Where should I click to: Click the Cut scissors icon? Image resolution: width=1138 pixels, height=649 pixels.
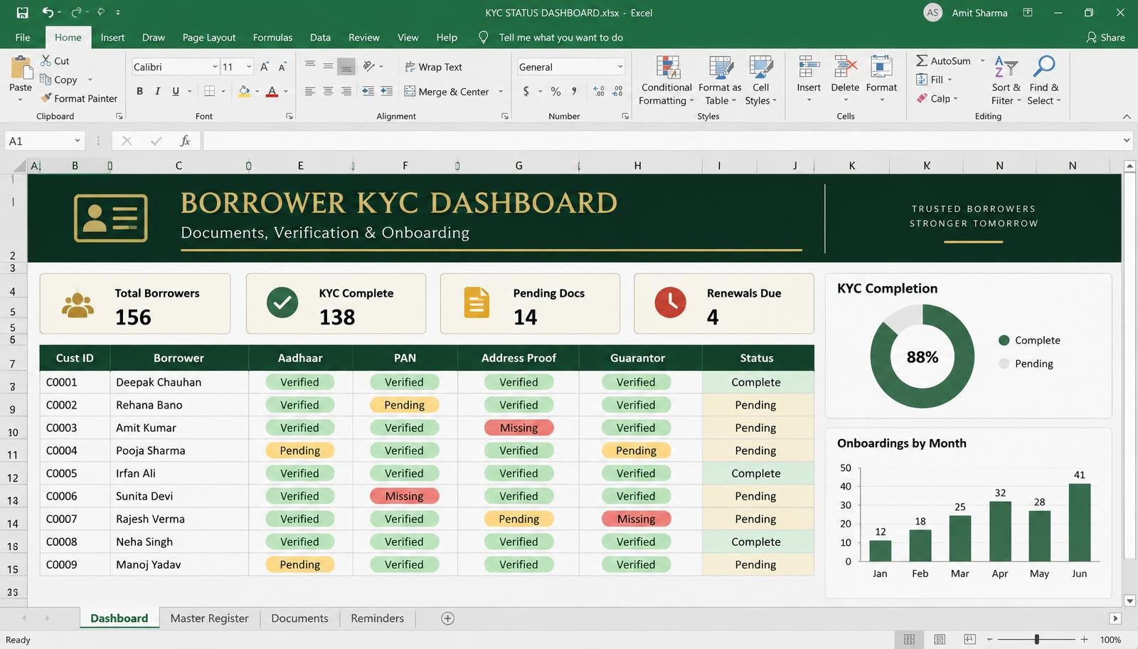tap(46, 60)
